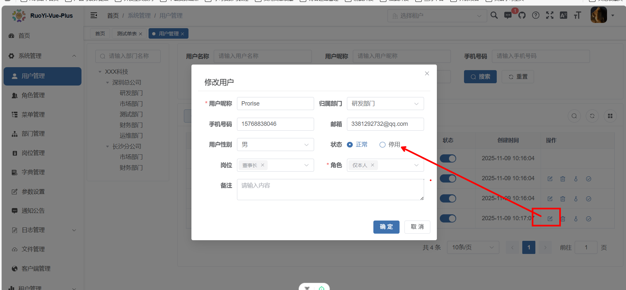
Task: Collapse the sidebar with the hamburger icon
Action: [x=94, y=15]
